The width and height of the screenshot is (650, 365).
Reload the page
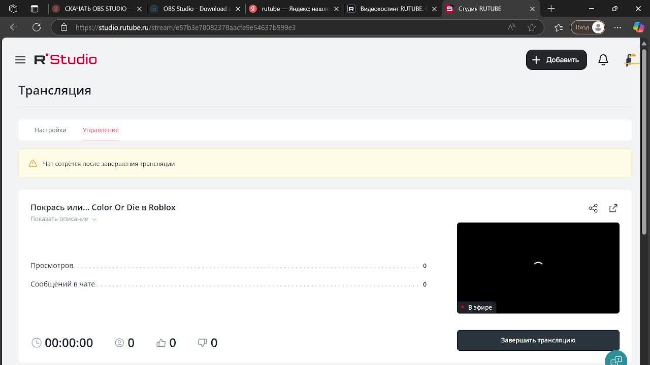(x=37, y=27)
